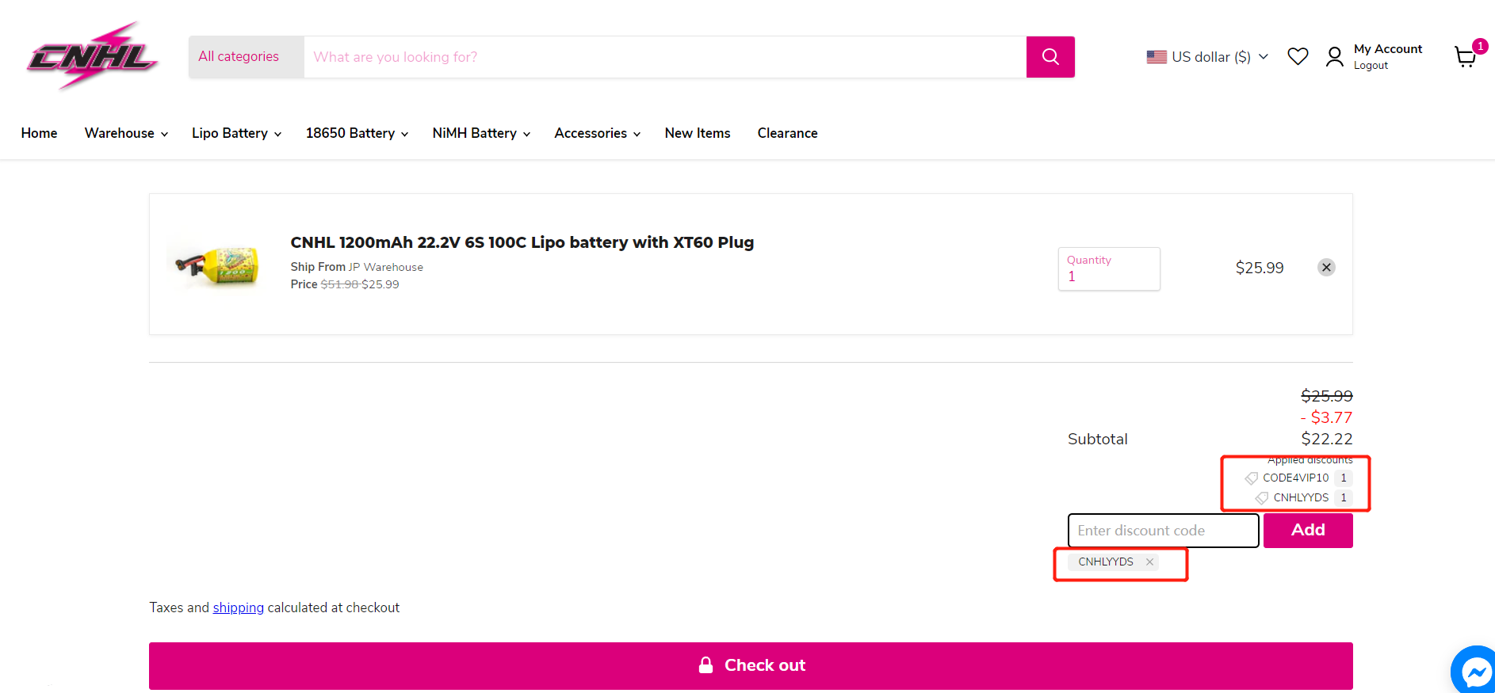This screenshot has height=693, width=1495.
Task: Go to the Clearance page
Action: coord(787,133)
